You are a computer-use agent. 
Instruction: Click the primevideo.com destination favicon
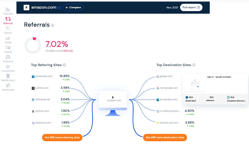158,100
